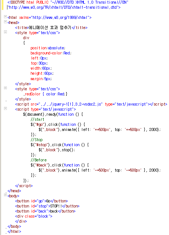The height and width of the screenshot is (235, 169).
Task: Click the jquery-1[1].3.2-vsdoc2.js script src line
Action: pyautogui.click(x=91, y=104)
